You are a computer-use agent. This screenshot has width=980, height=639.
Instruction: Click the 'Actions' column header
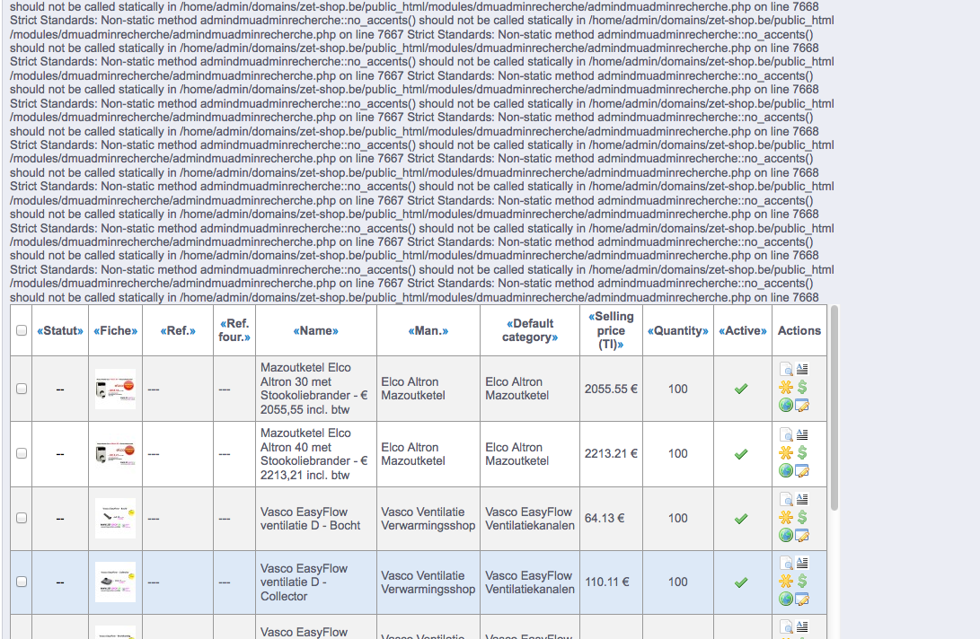[x=799, y=330]
